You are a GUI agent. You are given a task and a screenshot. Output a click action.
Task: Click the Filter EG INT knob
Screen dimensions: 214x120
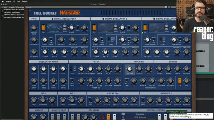(x=108, y=69)
